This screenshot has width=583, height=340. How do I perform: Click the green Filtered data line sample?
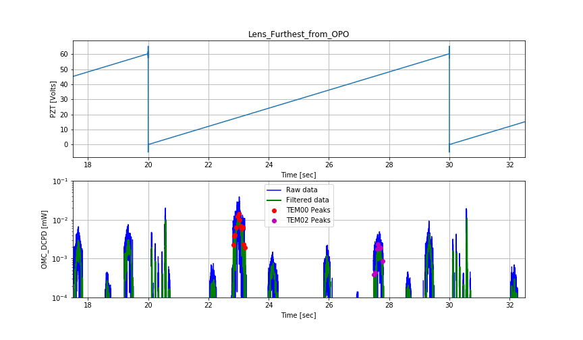click(x=274, y=200)
